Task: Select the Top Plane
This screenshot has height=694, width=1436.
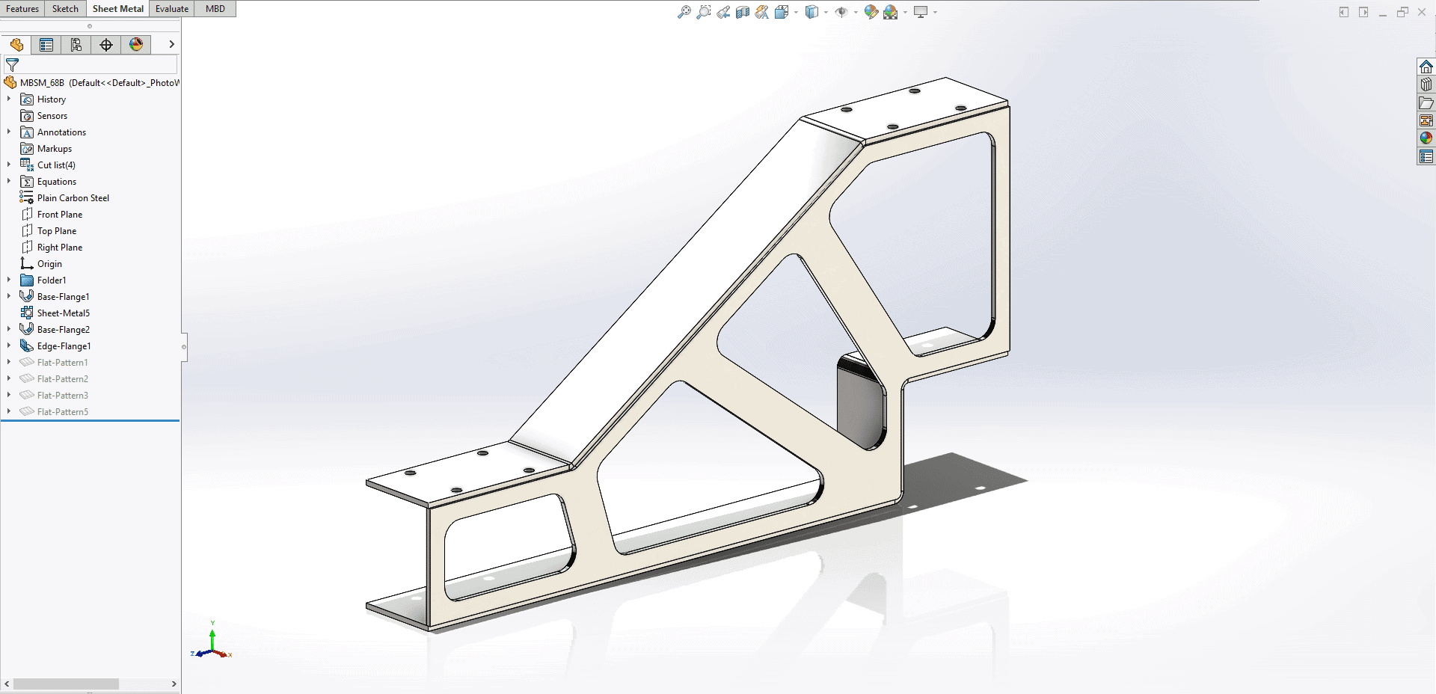Action: (49, 231)
